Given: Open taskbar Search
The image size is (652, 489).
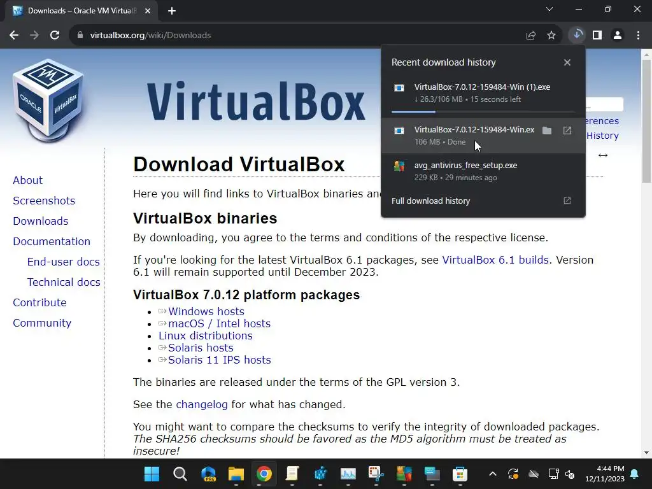Looking at the screenshot, I should pyautogui.click(x=180, y=474).
